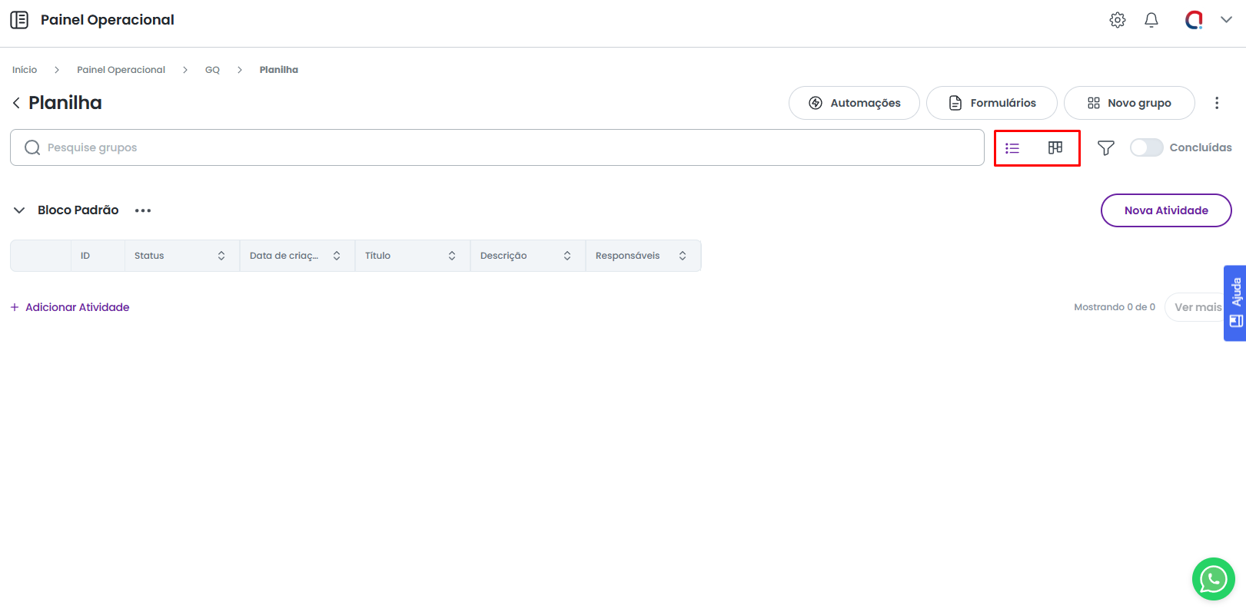Open the Automações button
1246x612 pixels.
(x=854, y=103)
